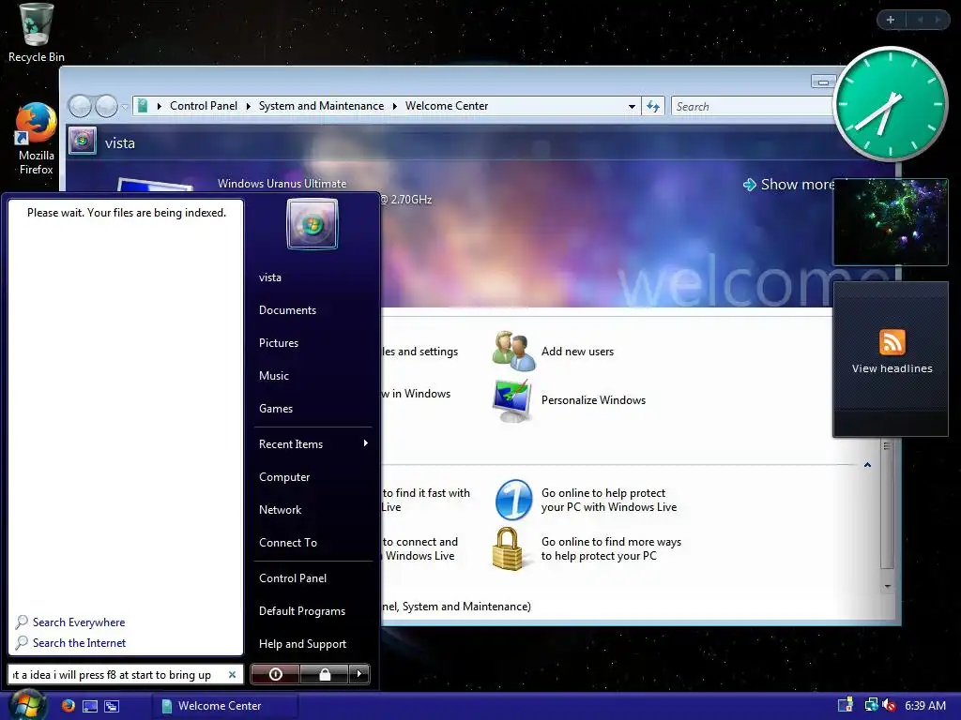Viewport: 961px width, 720px height.
Task: Open Firefox from the Quick Launch bar
Action: (68, 705)
